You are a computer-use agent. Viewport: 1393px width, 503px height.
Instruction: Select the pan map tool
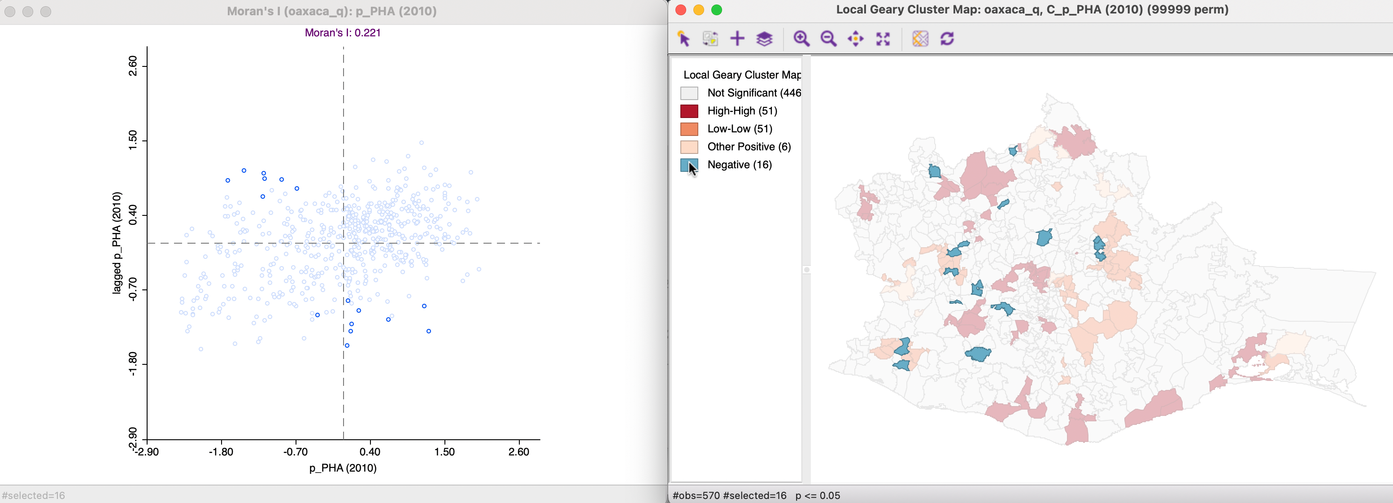click(x=855, y=39)
